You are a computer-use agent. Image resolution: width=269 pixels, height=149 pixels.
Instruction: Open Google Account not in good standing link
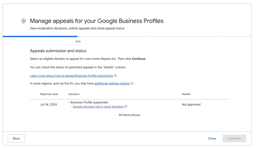tap(98, 107)
